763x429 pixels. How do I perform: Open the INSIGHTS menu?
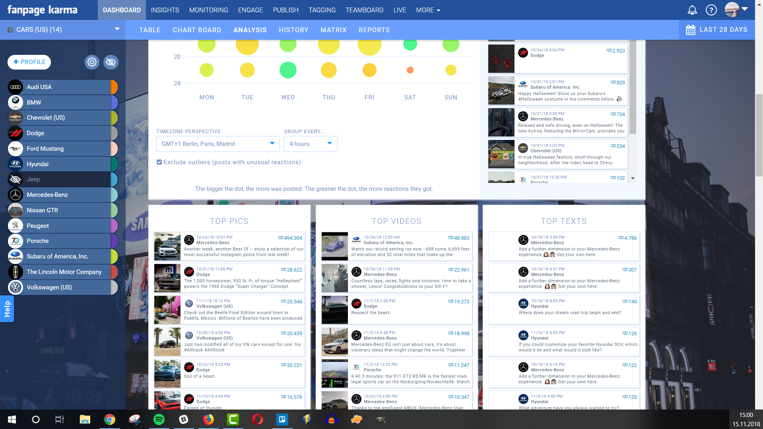pyautogui.click(x=165, y=10)
